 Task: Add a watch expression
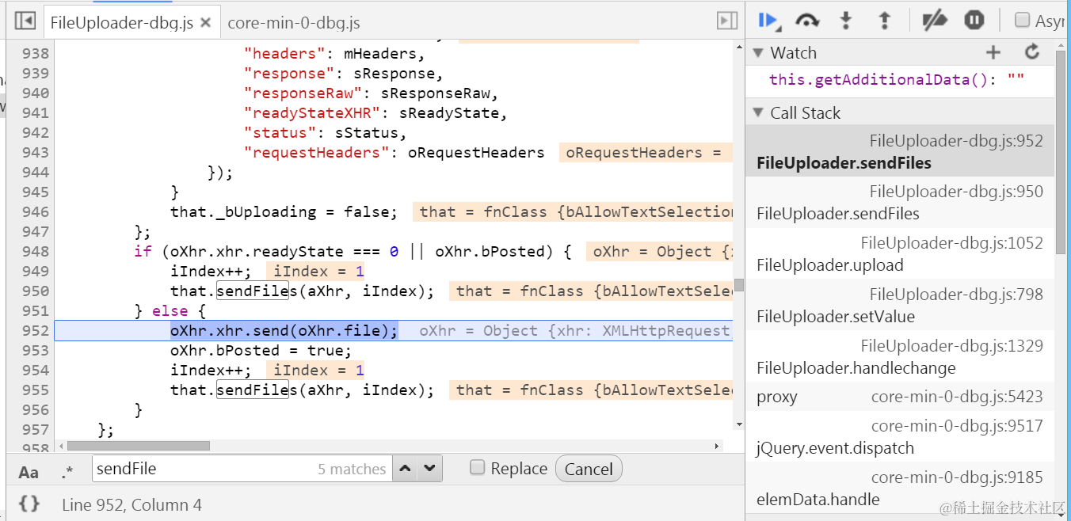(x=993, y=52)
